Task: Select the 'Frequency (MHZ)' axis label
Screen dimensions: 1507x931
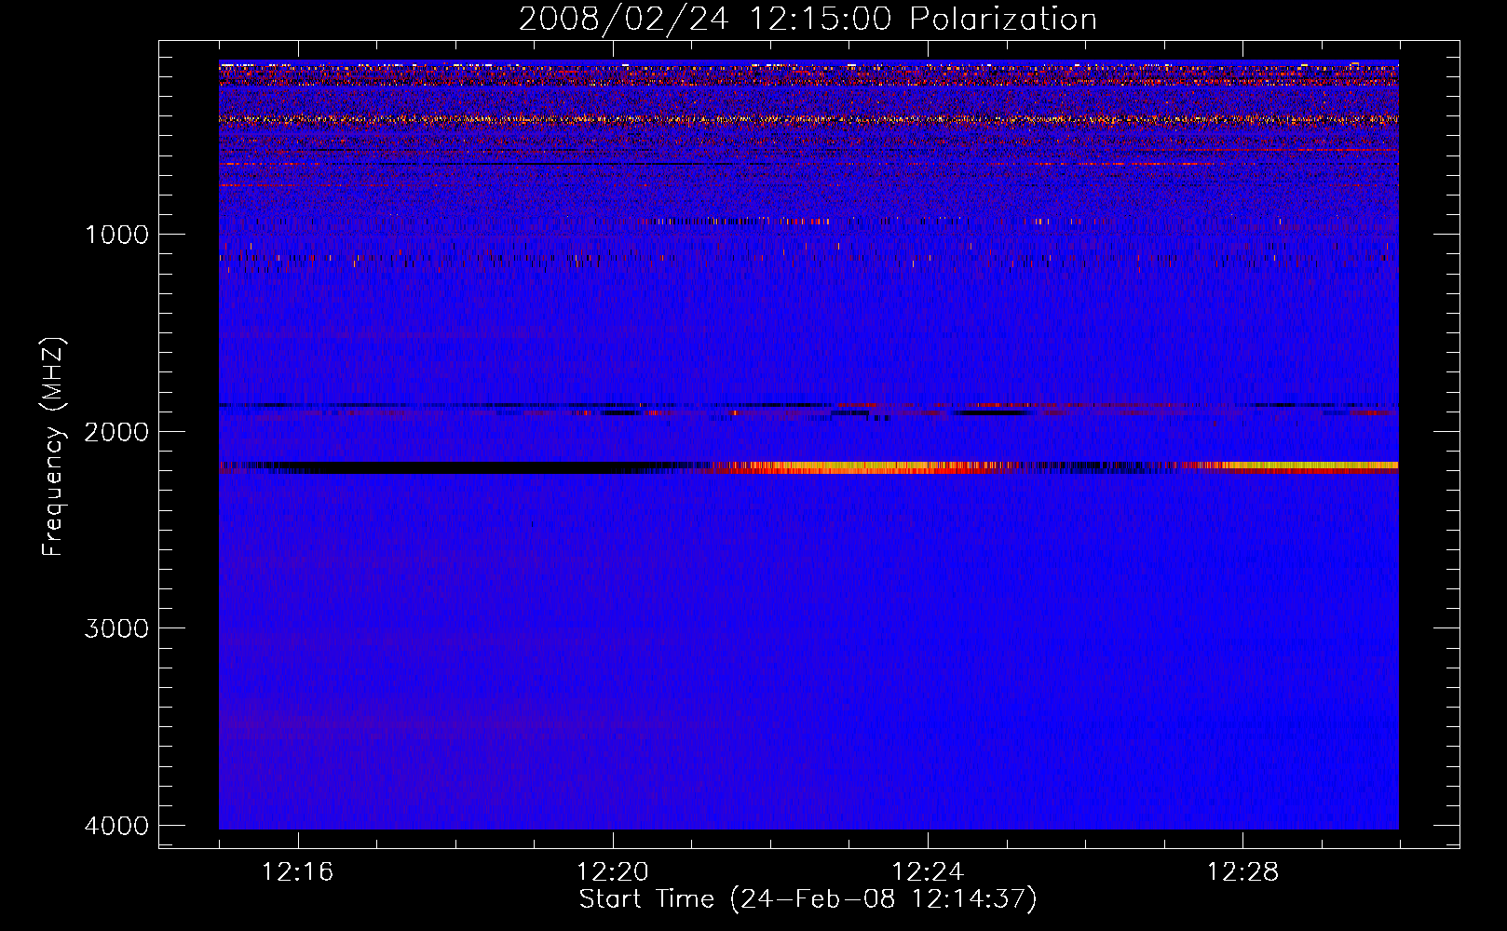Action: [52, 447]
